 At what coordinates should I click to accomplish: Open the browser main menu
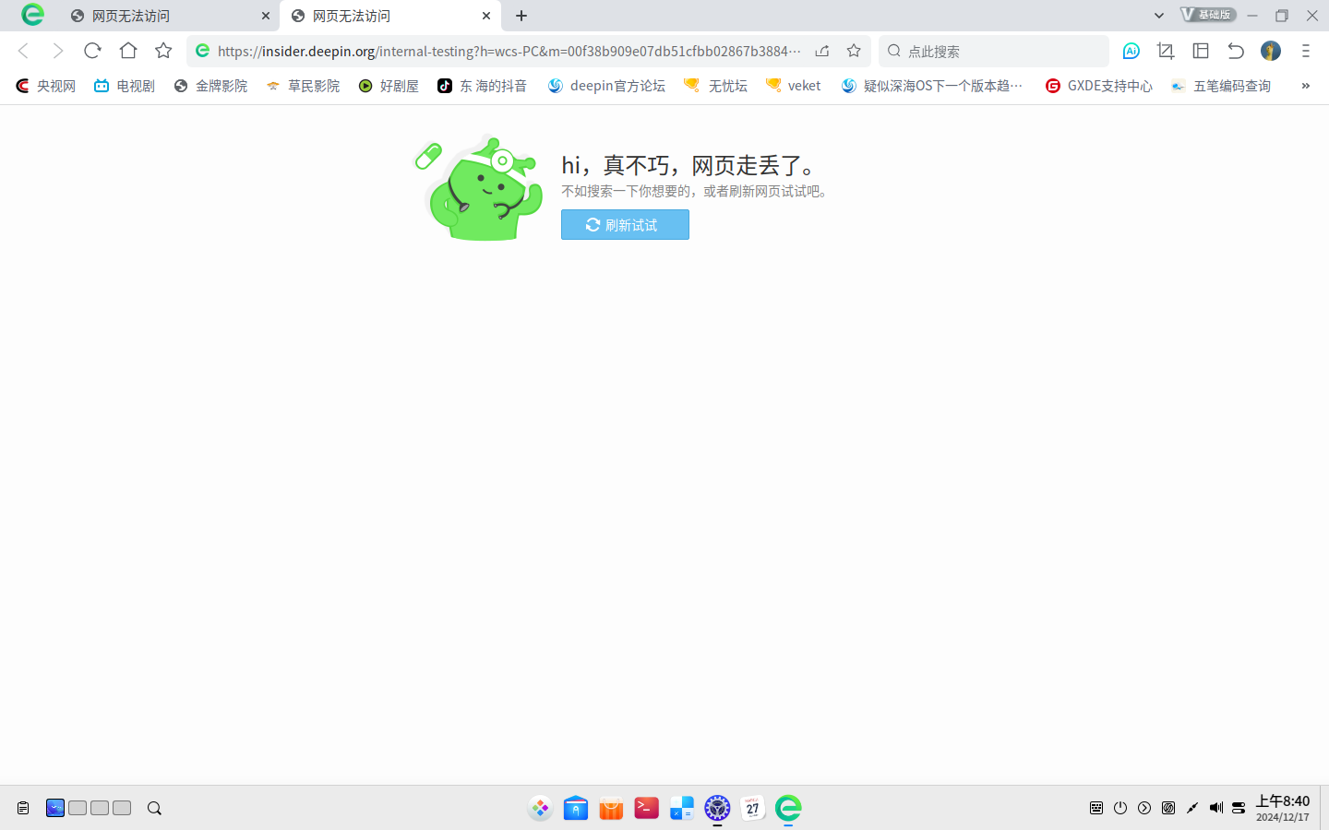[1305, 51]
